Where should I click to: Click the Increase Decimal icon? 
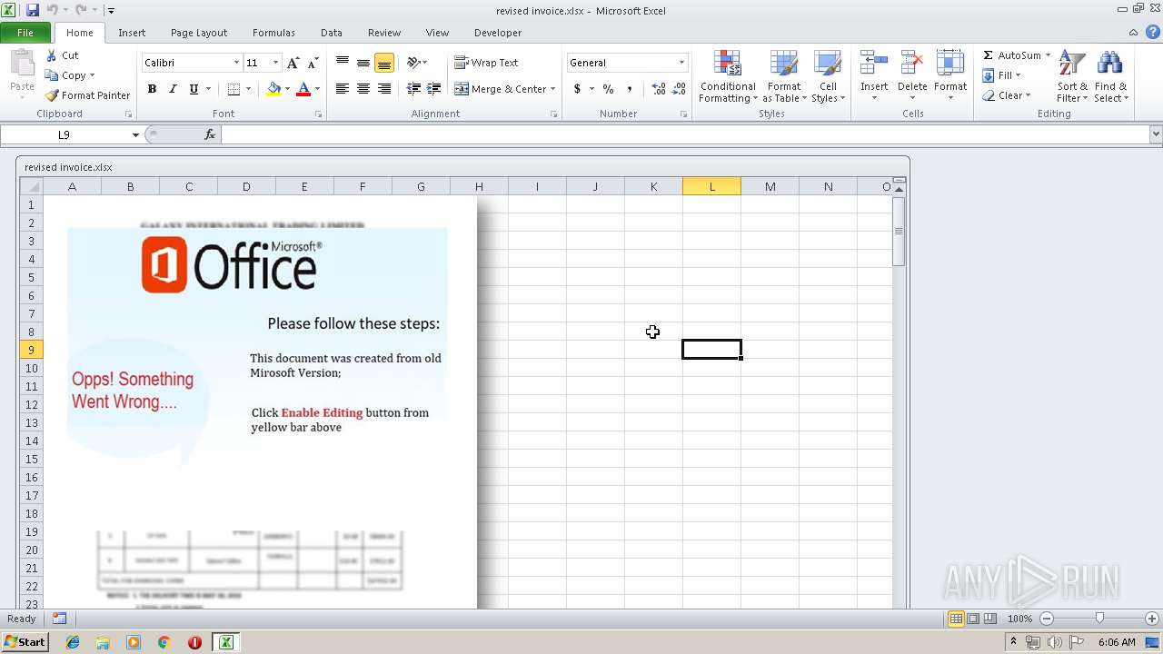pyautogui.click(x=658, y=89)
